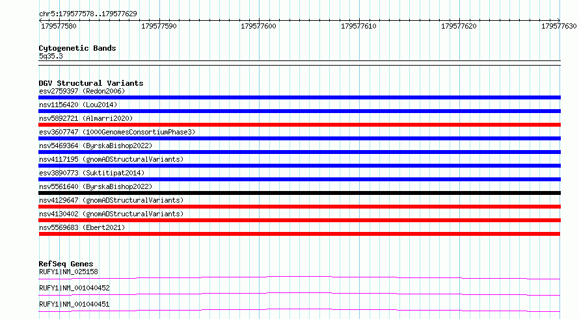
Task: Open nsv4117195 (gnomADStructuralVariants) label
Action: (x=111, y=159)
